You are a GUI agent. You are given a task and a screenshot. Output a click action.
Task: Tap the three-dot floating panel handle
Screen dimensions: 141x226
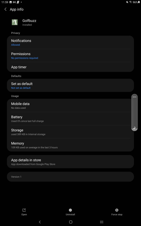coord(135,97)
